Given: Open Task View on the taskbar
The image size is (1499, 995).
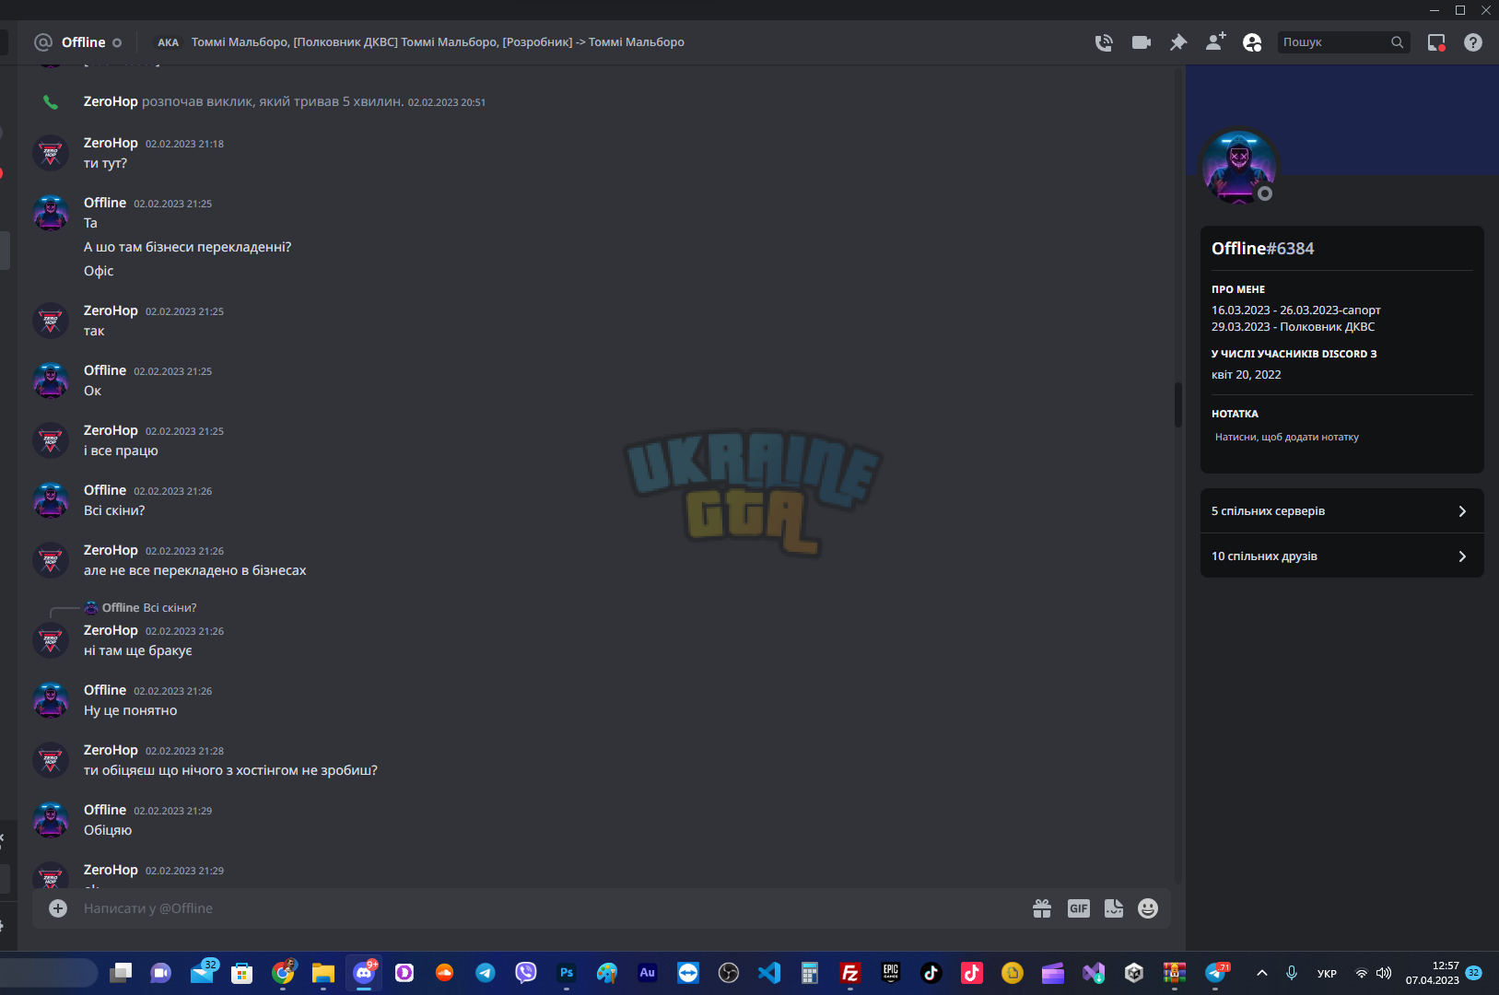Looking at the screenshot, I should click(121, 973).
